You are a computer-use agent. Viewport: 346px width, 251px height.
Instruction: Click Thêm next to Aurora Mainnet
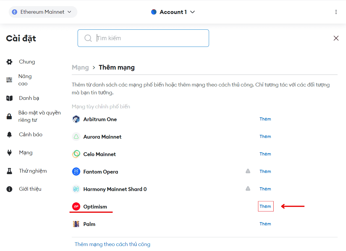point(265,137)
